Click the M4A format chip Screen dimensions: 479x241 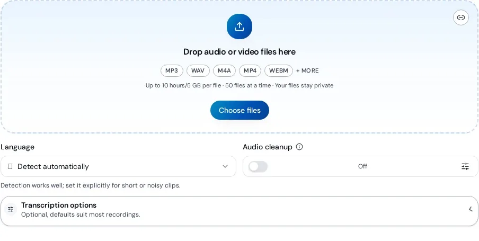point(224,70)
